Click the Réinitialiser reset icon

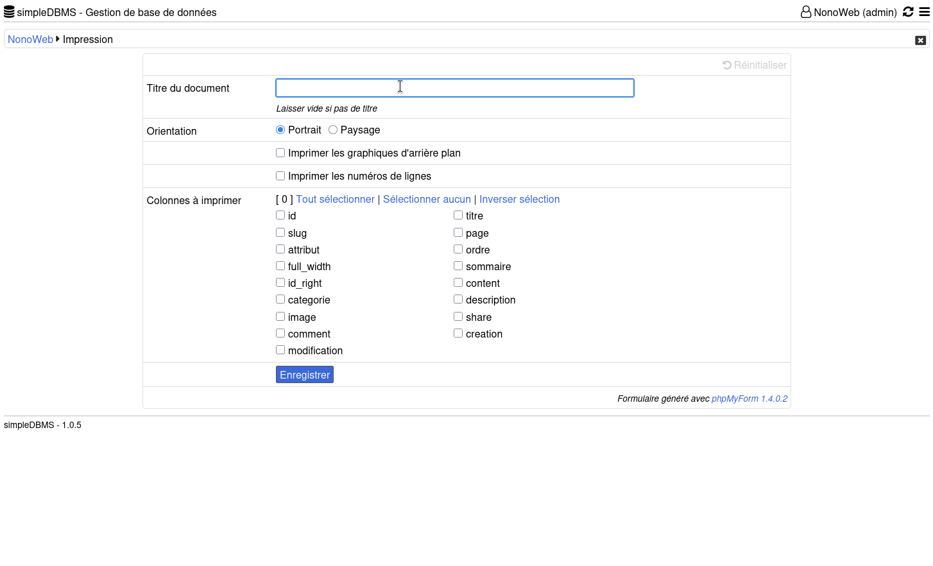point(727,65)
